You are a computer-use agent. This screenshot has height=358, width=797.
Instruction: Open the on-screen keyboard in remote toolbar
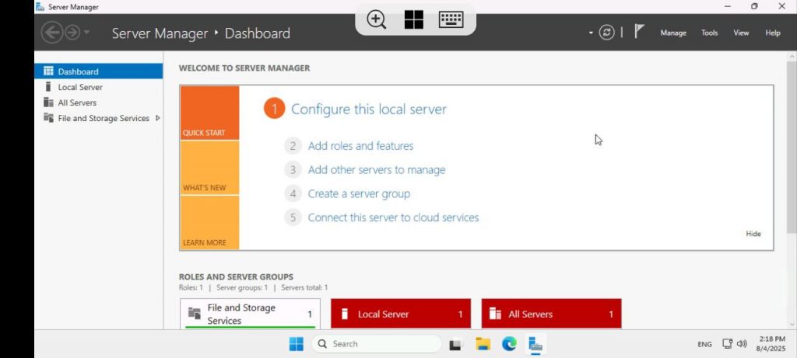click(451, 19)
